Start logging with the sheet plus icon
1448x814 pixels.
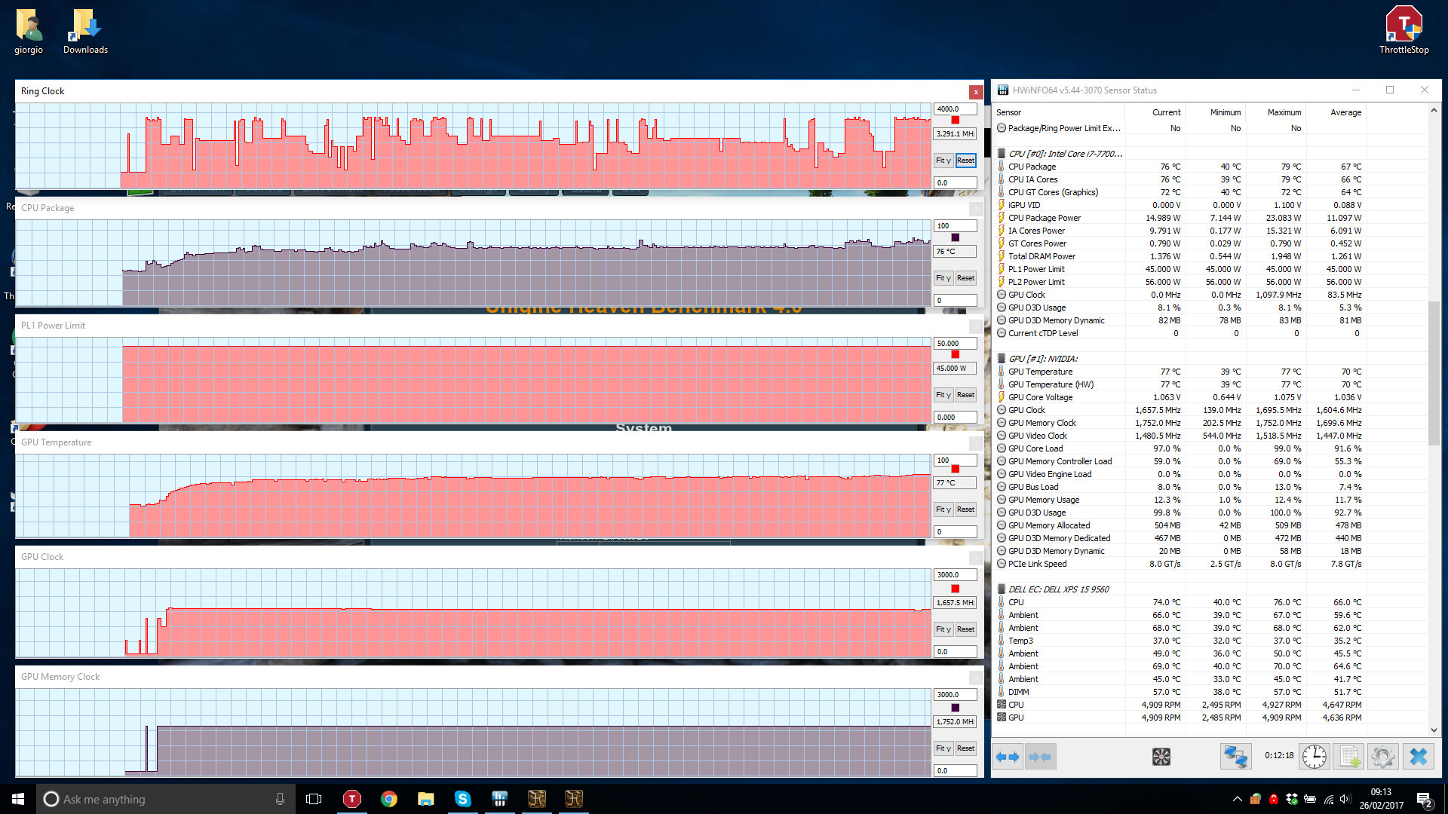point(1348,757)
